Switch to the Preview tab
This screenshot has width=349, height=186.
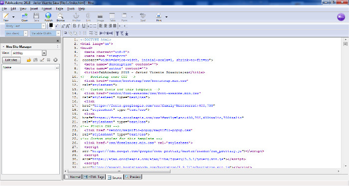[x=133, y=177]
